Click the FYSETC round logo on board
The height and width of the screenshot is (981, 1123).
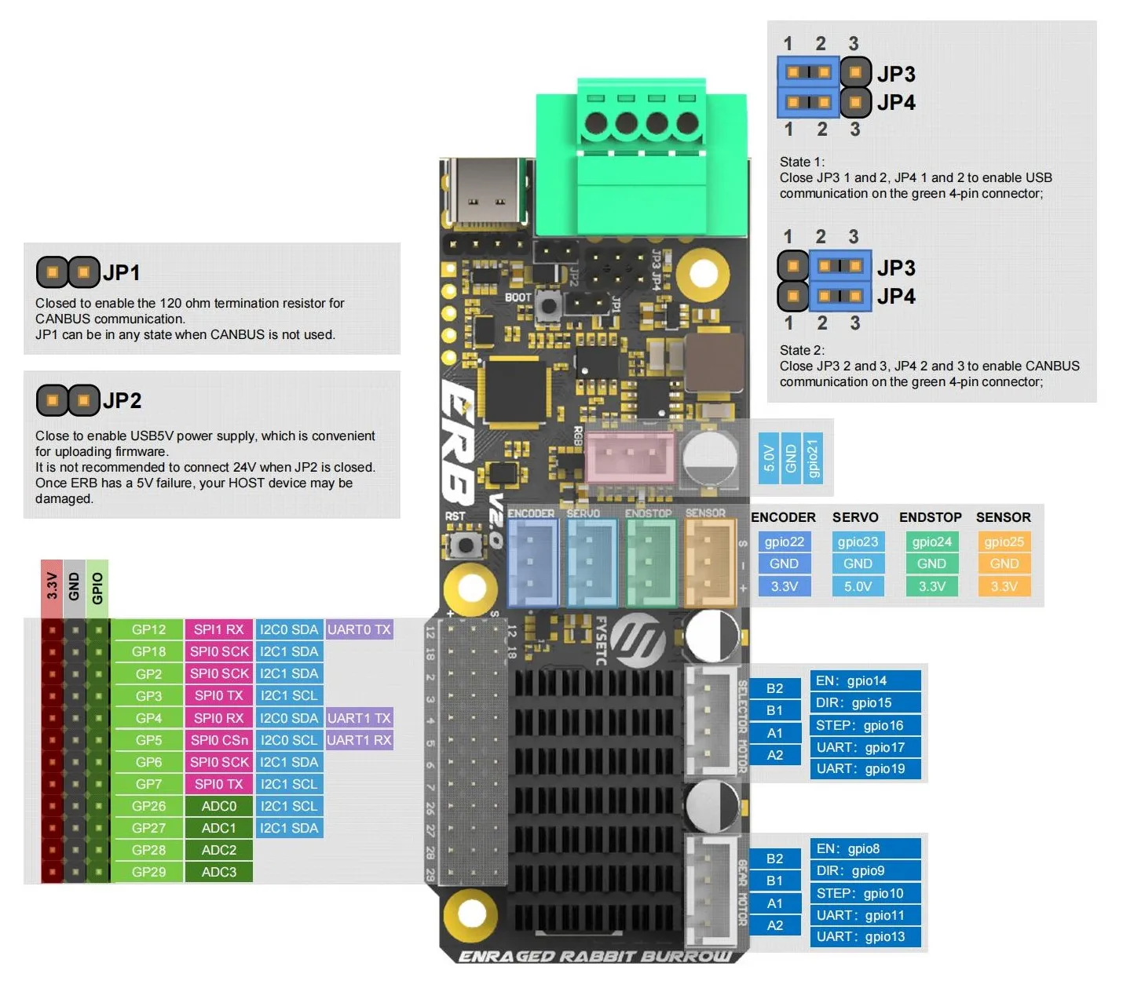(x=638, y=642)
